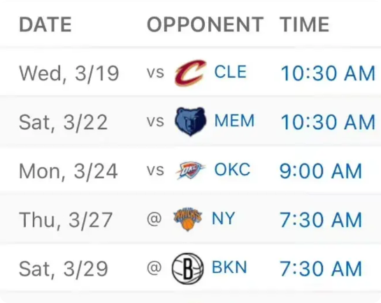Image resolution: width=381 pixels, height=303 pixels.
Task: Select the 10:30 AM time for MEM game
Action: (328, 122)
